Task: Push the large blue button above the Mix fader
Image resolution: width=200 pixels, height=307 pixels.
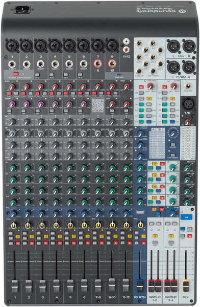Action: 186,217
